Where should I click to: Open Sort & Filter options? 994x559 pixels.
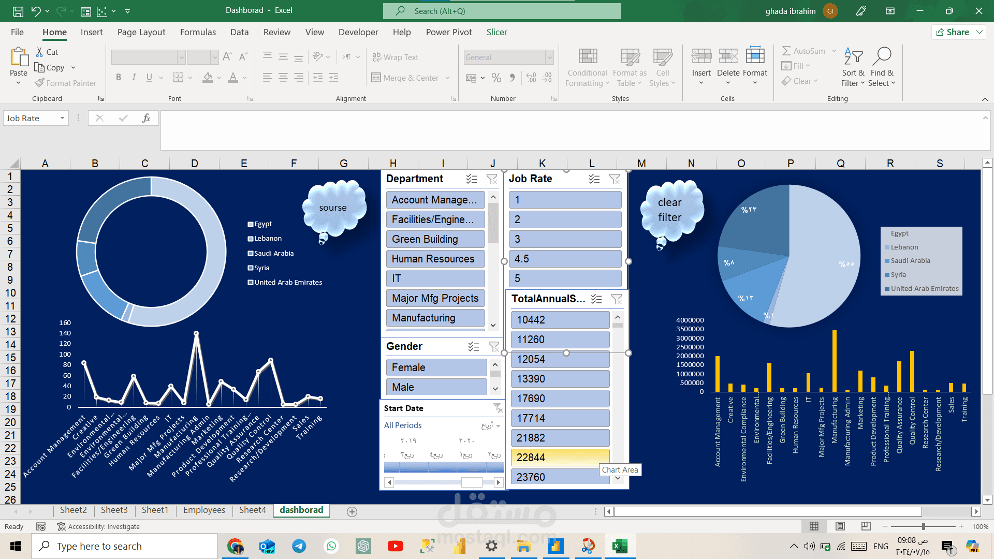pyautogui.click(x=853, y=67)
